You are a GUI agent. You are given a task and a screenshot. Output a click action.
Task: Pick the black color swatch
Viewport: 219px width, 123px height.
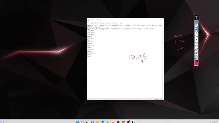click(x=197, y=61)
